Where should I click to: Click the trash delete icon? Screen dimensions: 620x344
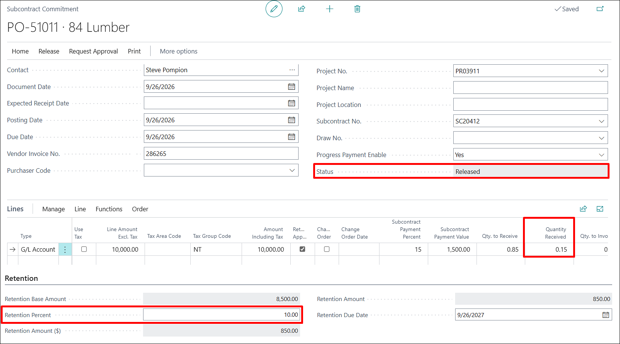357,9
